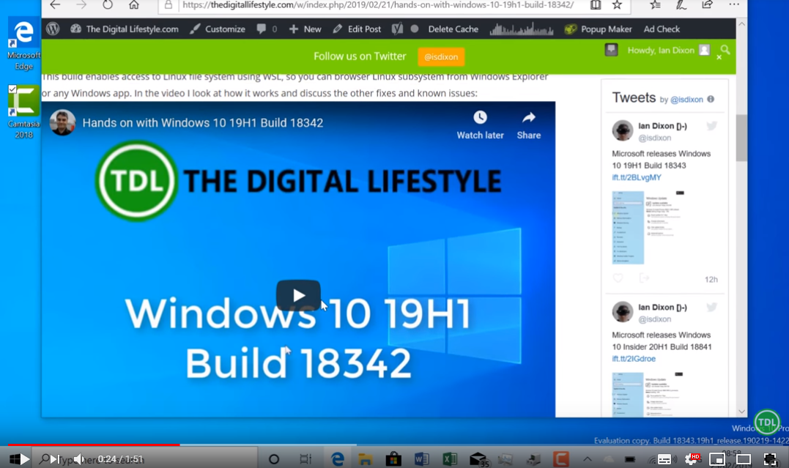789x468 pixels.
Task: Click the Yoast SEO icon
Action: tap(398, 29)
